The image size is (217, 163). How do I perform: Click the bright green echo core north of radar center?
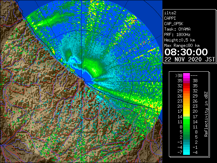pyautogui.click(x=94, y=69)
